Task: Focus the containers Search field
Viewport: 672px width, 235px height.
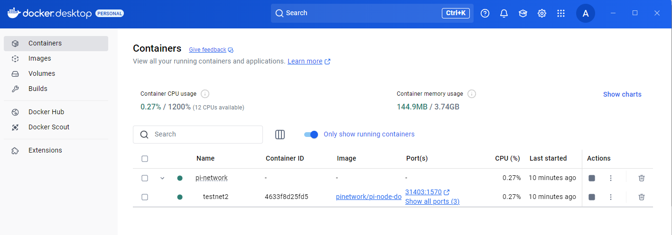Action: point(198,135)
